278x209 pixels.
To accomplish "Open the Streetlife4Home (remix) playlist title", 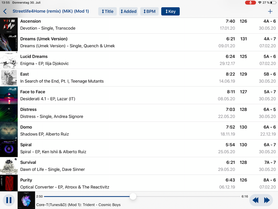I will [51, 11].
